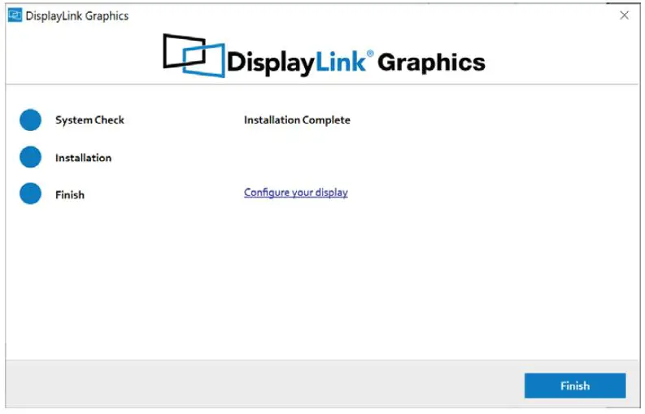Click the Installation Complete status text
Screen dimensions: 645x414
click(x=297, y=120)
